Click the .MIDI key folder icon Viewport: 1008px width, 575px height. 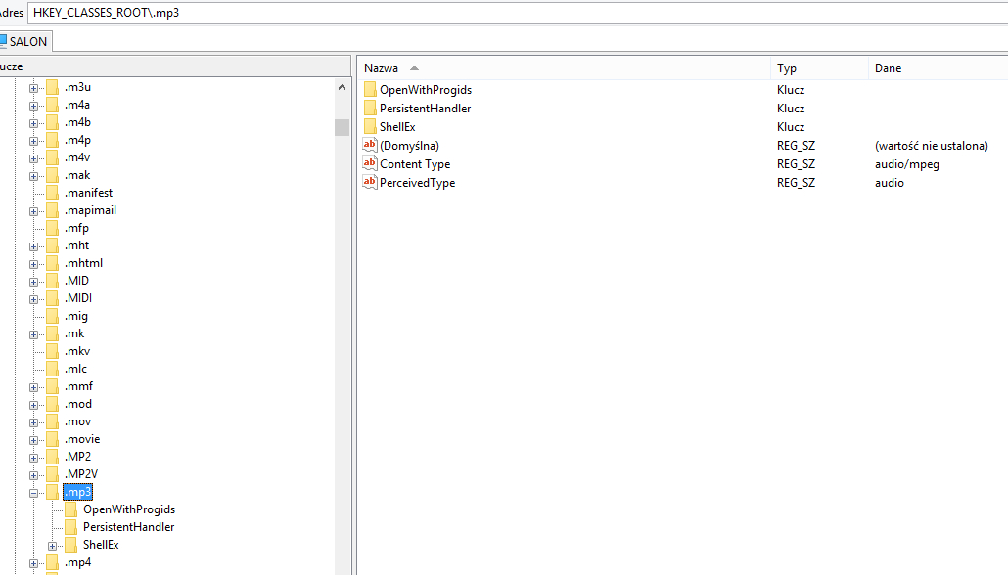tap(52, 298)
